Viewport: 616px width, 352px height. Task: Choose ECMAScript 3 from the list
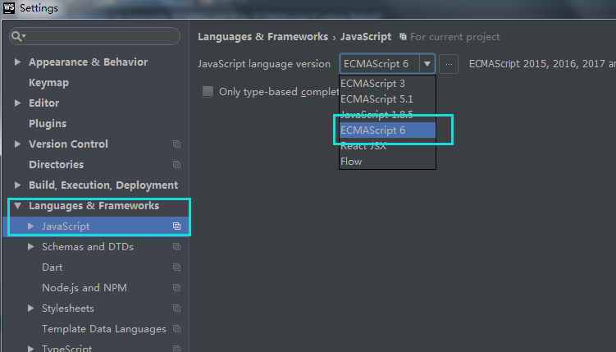tap(387, 84)
